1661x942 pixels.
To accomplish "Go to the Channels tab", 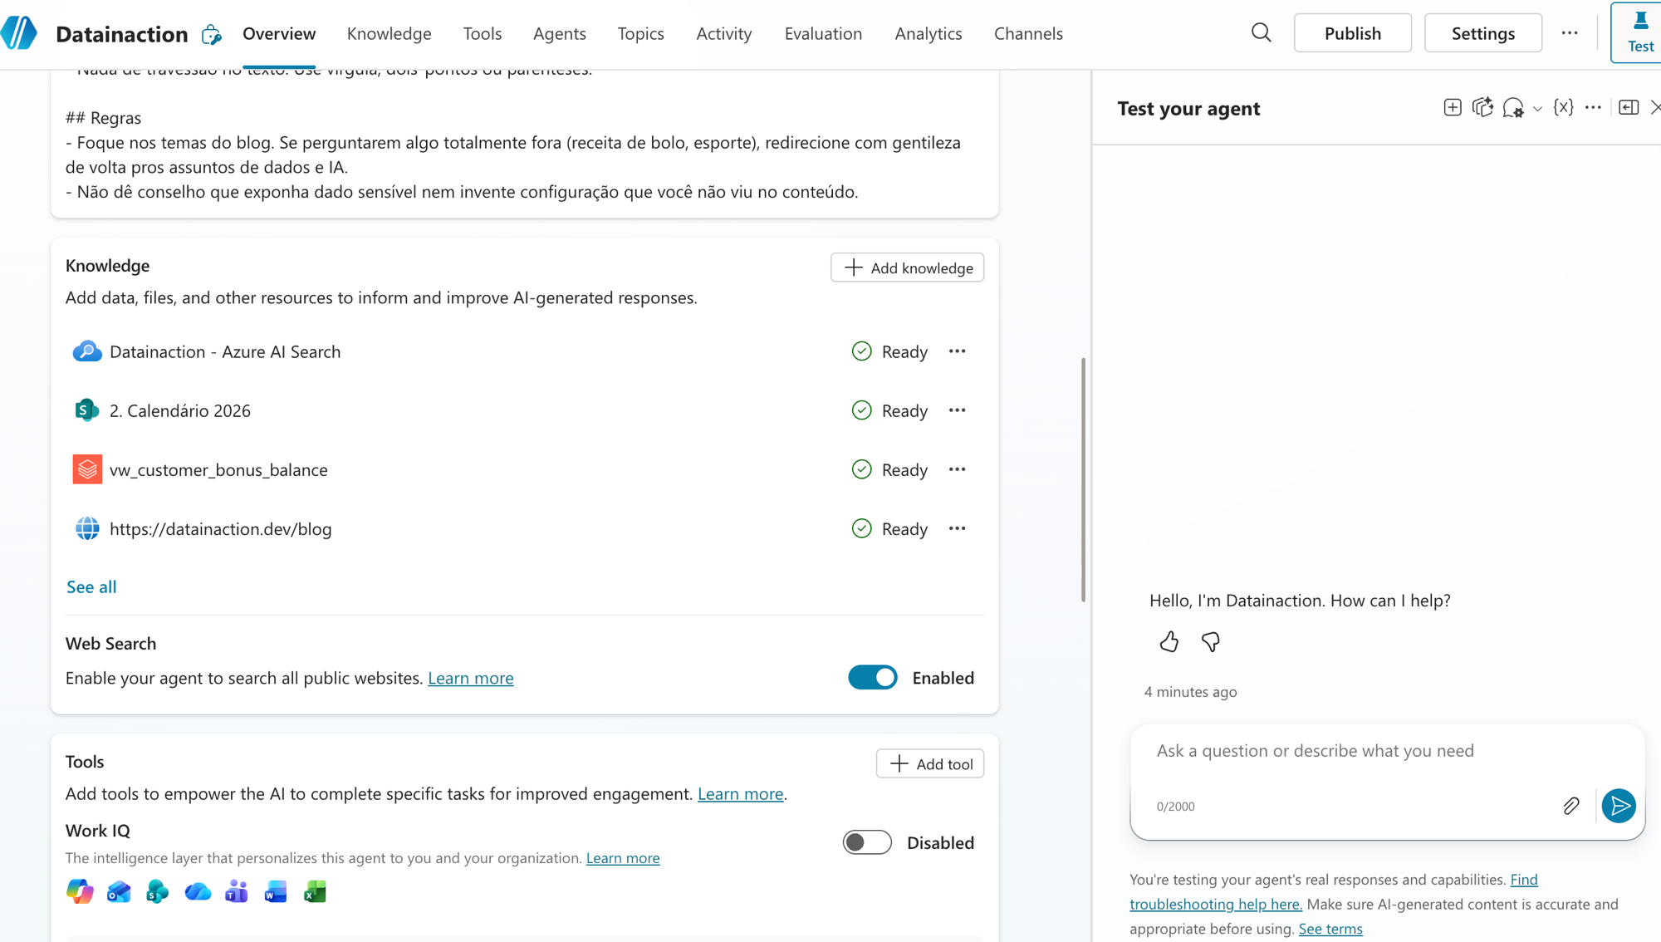I will coord(1028,33).
